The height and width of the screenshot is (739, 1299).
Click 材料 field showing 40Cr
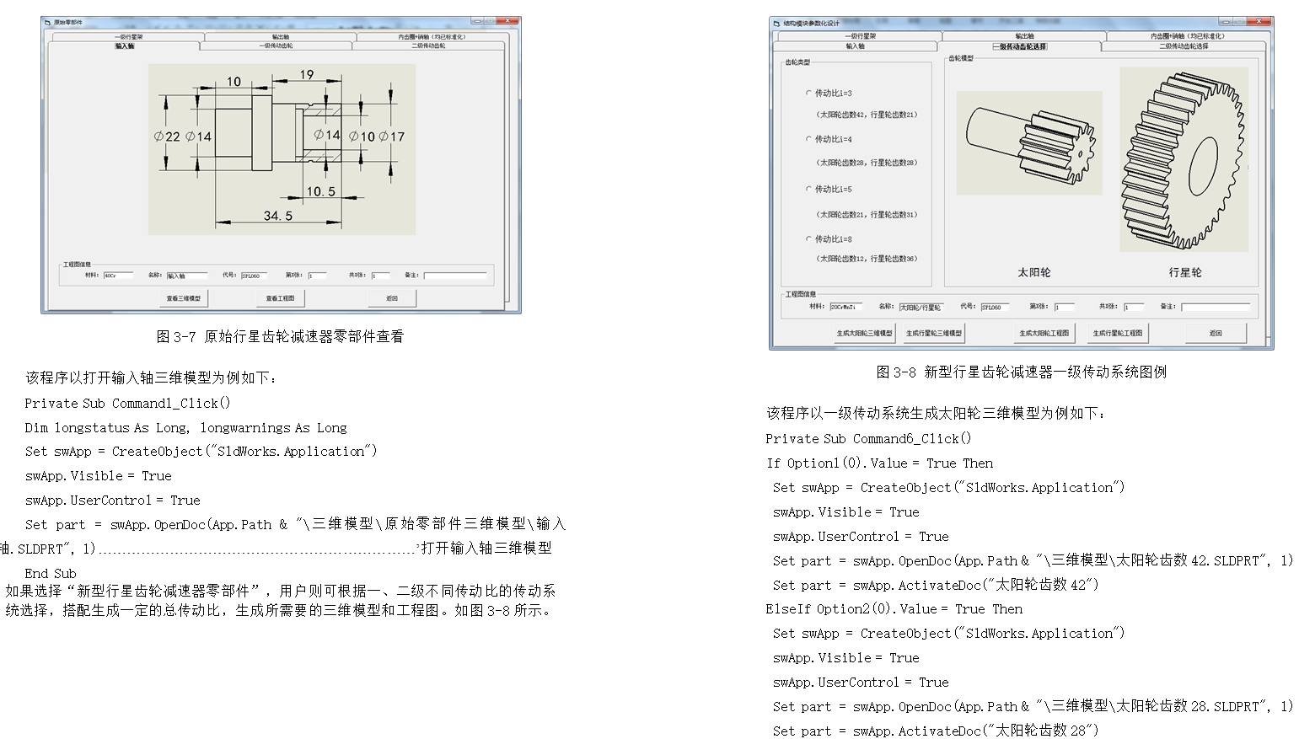tap(118, 276)
